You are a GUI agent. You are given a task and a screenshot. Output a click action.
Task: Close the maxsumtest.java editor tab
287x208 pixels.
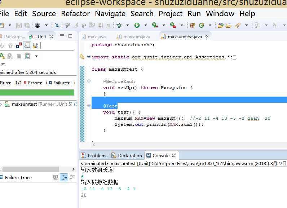(207, 36)
